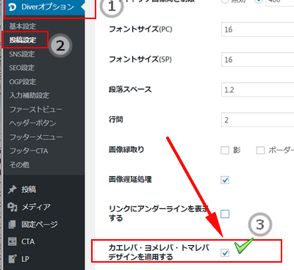Click the 固定ページ icon
This screenshot has width=294, height=270.
pos(12,225)
